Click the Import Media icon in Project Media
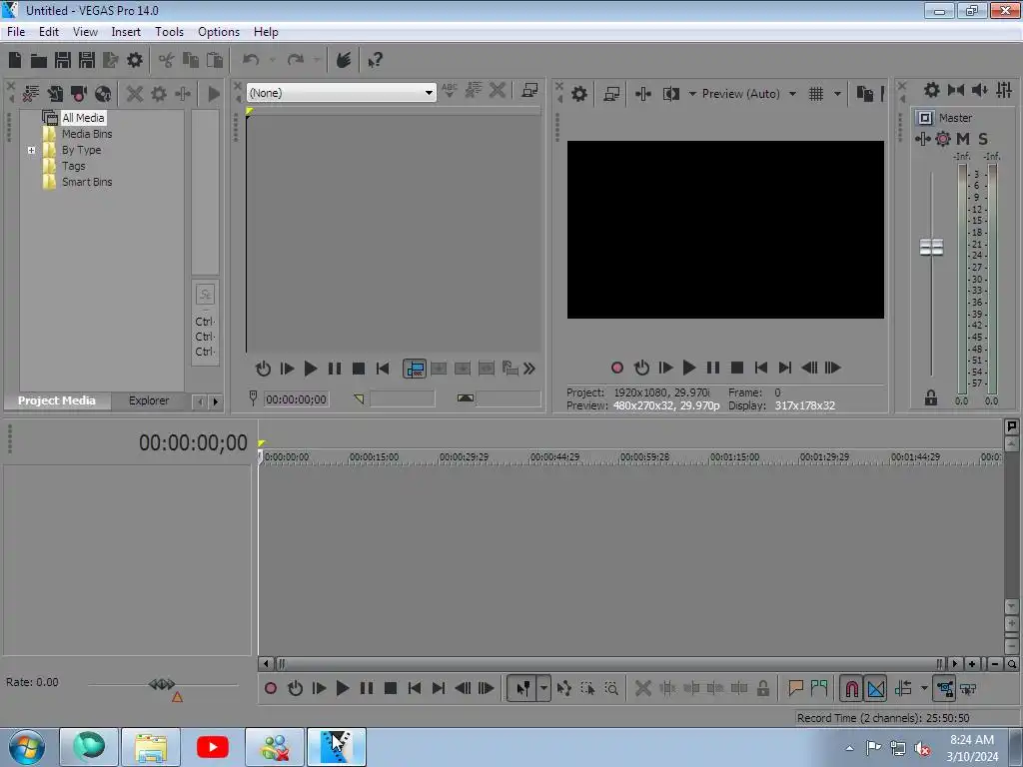 click(x=31, y=94)
